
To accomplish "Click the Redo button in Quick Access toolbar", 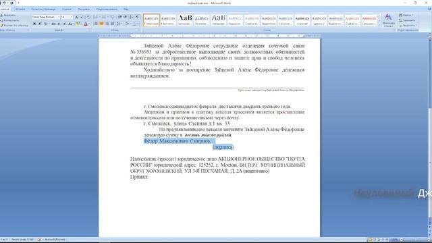I will tap(11, 3).
